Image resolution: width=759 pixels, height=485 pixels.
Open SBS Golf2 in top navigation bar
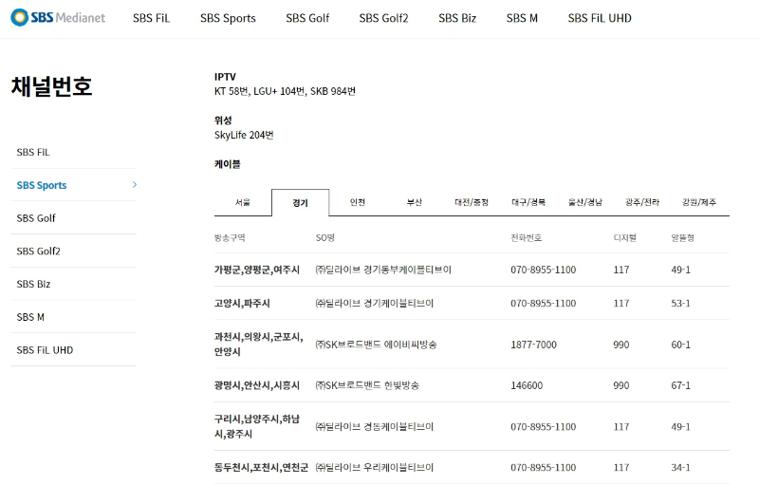[x=383, y=18]
